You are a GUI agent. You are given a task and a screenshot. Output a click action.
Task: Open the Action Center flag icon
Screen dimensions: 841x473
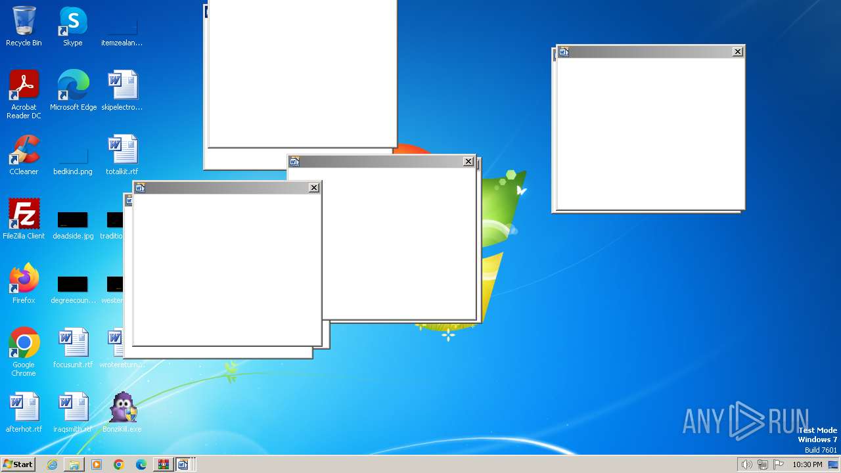(x=779, y=464)
